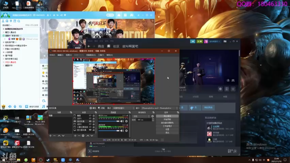This screenshot has height=163, width=290.
Task: Open OBS File menu
Action: (x=52, y=55)
